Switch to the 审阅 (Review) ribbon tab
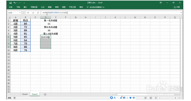 coord(57,7)
